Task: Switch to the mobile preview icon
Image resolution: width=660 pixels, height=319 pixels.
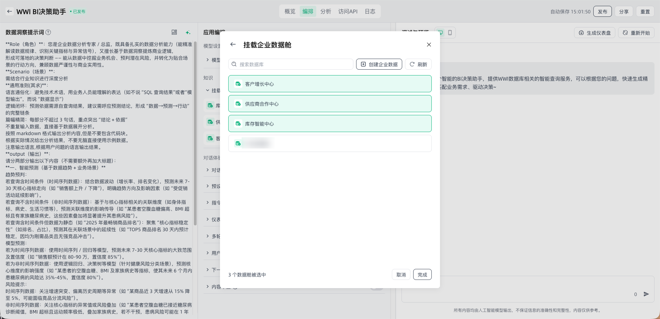Action: pos(450,33)
